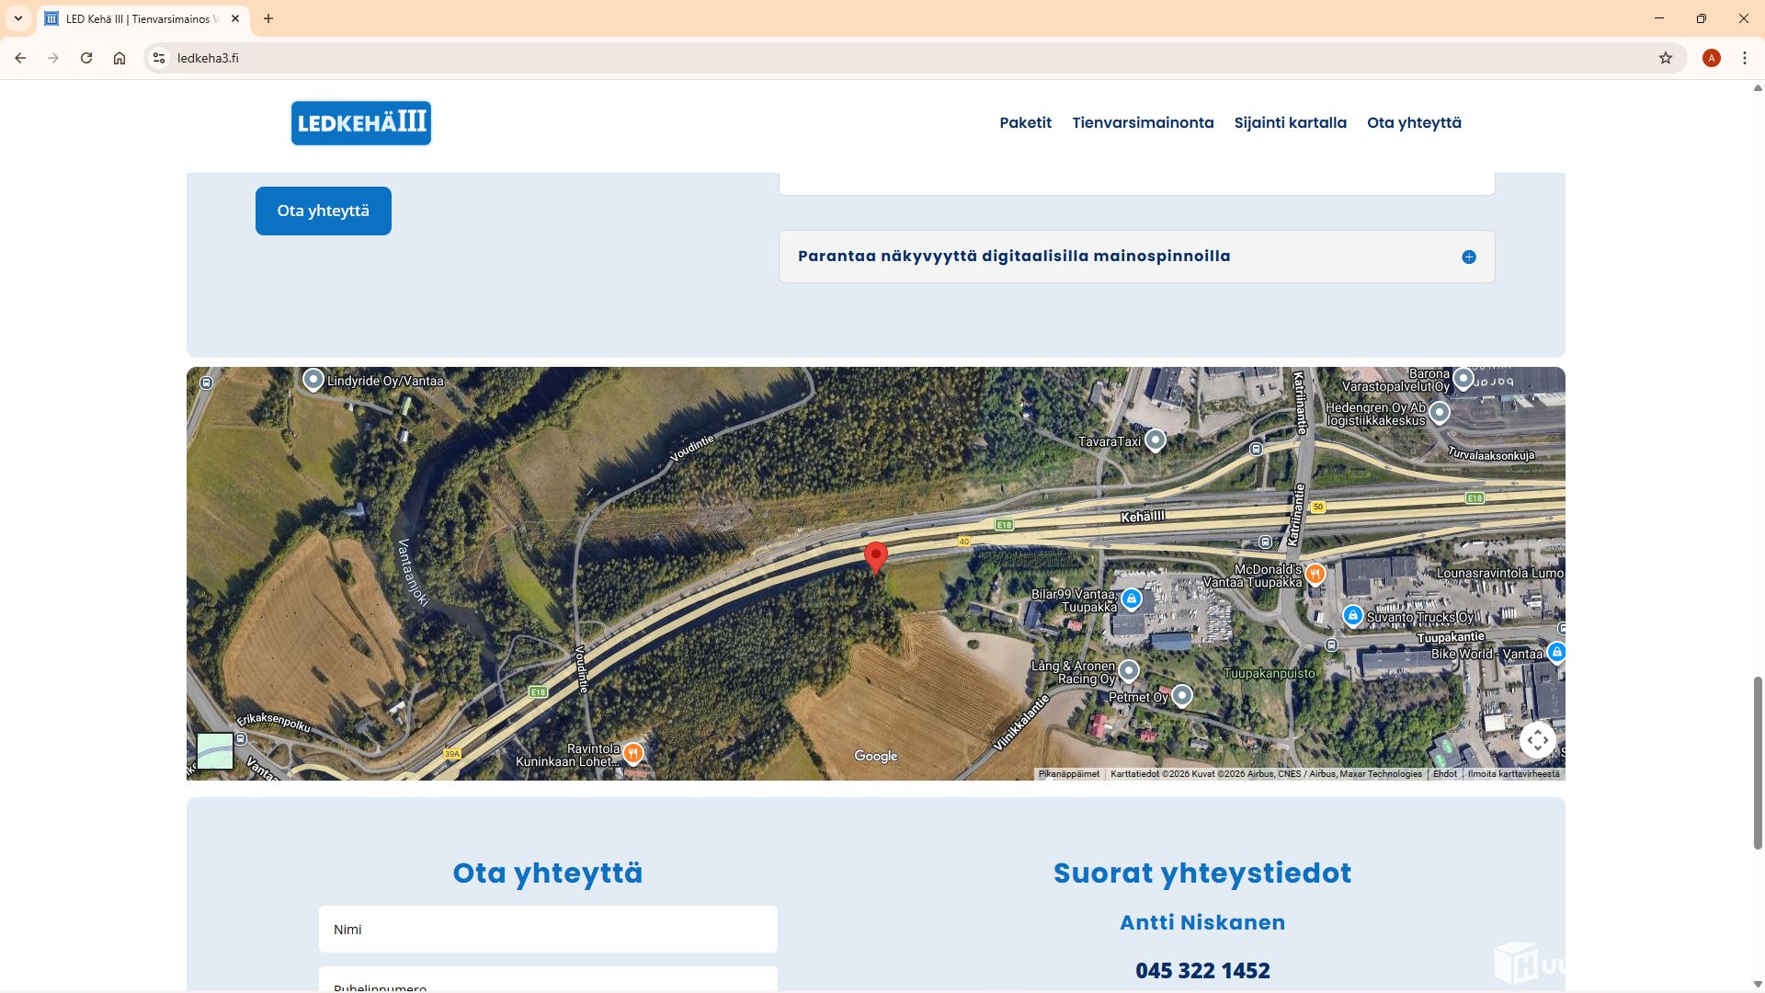Click the blue Ota yhteyttä button
The height and width of the screenshot is (993, 1765).
pos(323,211)
